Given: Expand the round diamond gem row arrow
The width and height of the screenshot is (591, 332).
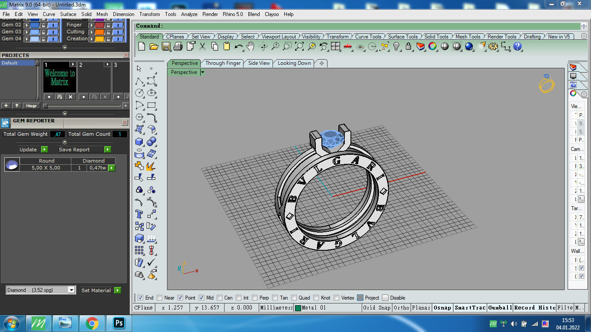Looking at the screenshot, I should 112,168.
